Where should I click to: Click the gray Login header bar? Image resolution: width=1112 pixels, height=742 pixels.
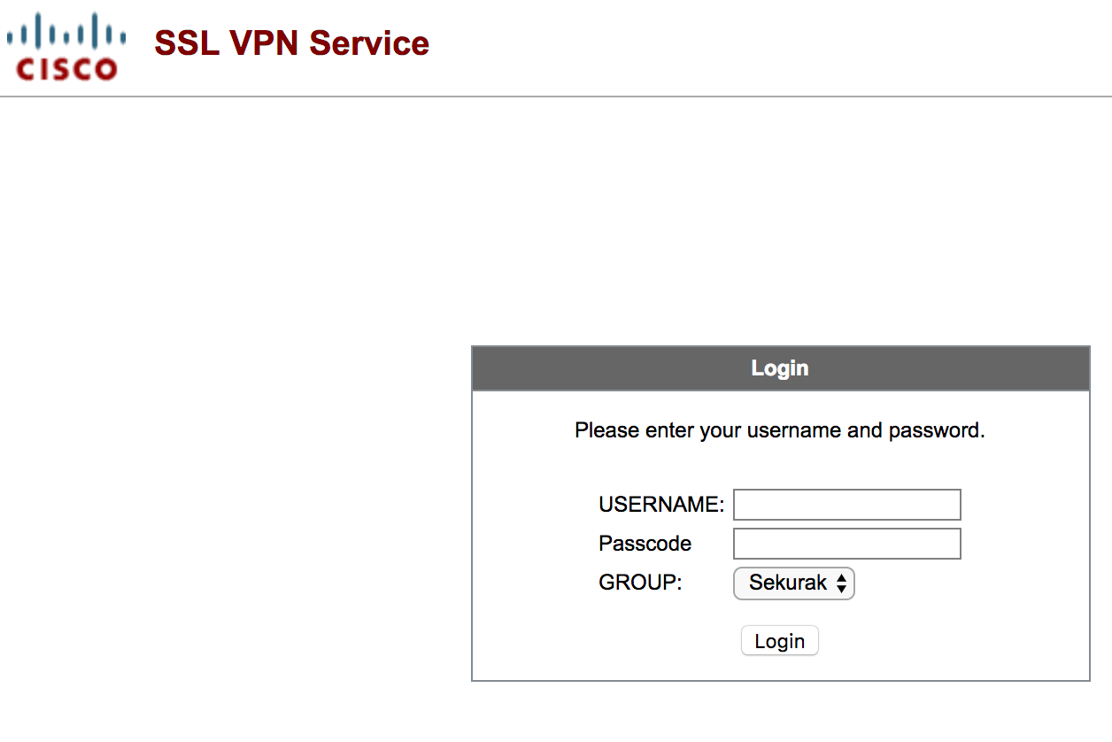click(x=780, y=368)
